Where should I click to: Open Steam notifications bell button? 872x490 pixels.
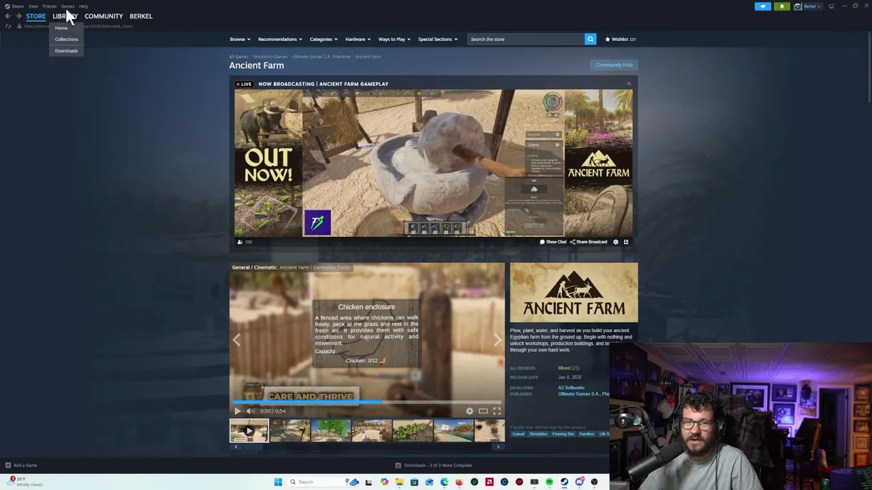pyautogui.click(x=782, y=6)
